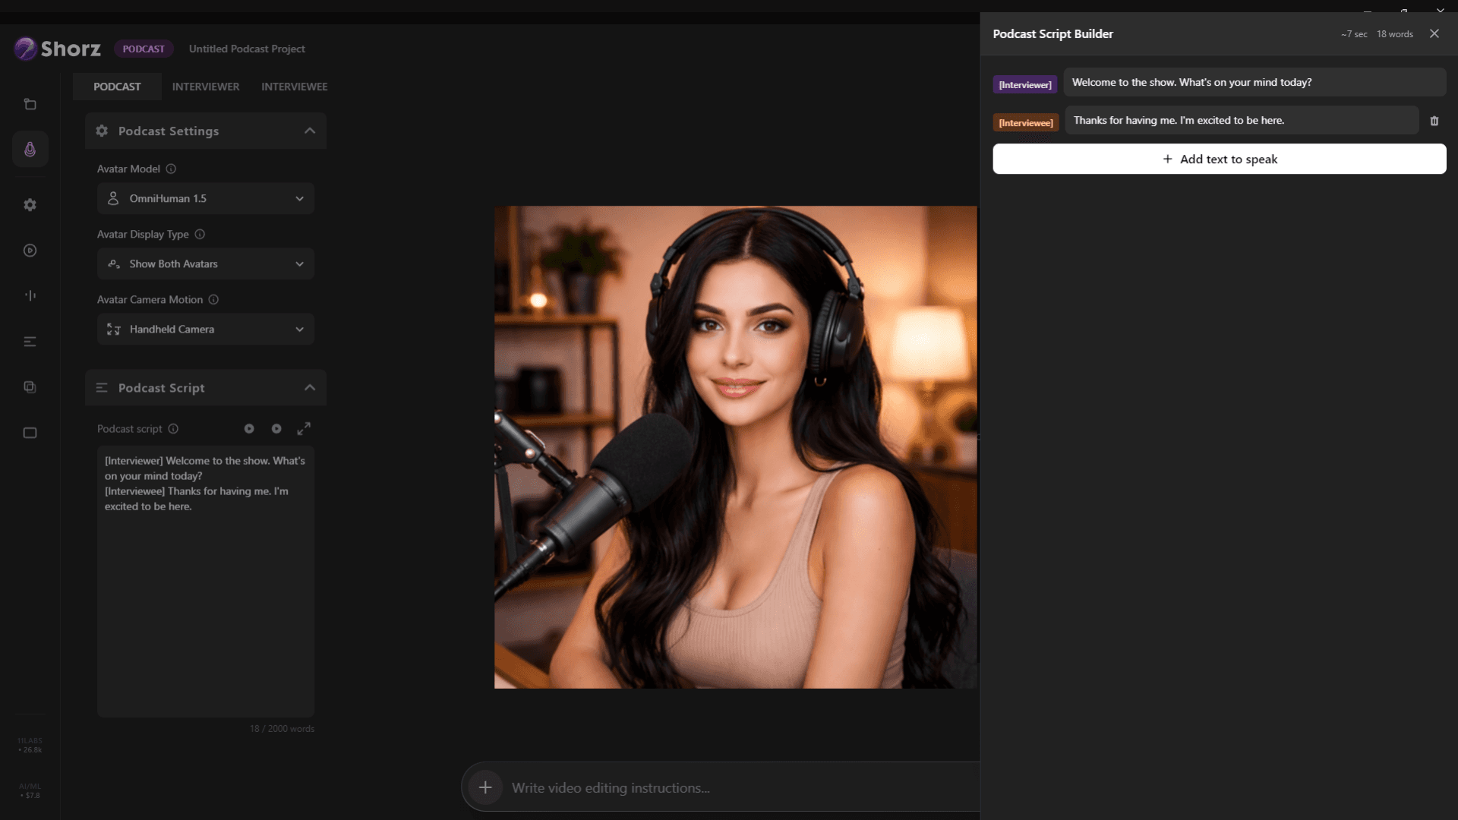
Task: Show info for Avatar Display Type
Action: click(x=200, y=234)
